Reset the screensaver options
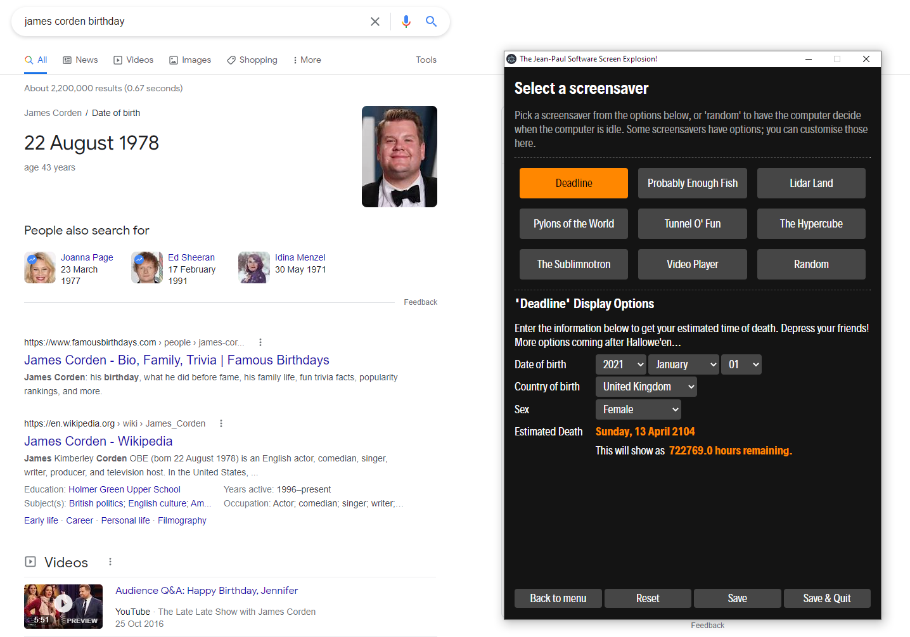Screen dimensions: 910x637 click(648, 598)
